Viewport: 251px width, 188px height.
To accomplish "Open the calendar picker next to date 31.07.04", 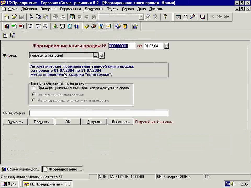I will 167,46.
